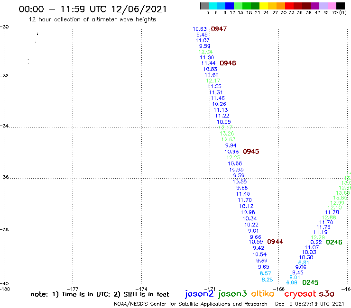The width and height of the screenshot is (351, 308).
Task: Click the value 6.98 beside 0245
Action: click(x=292, y=282)
